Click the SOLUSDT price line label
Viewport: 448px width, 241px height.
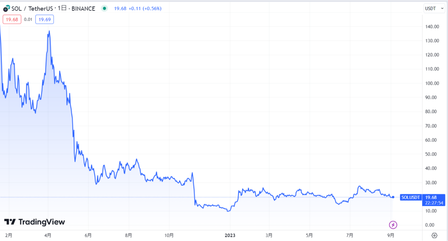pos(410,197)
